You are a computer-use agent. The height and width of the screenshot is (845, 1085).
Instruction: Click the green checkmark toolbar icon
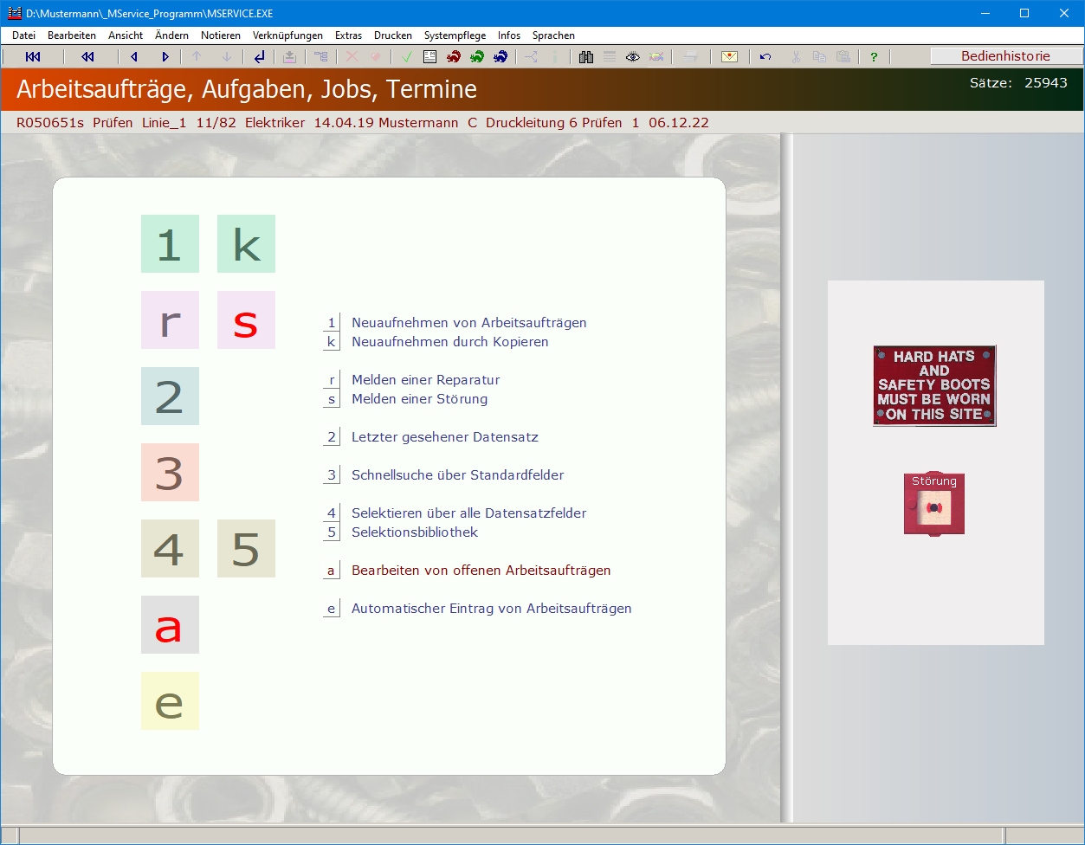[x=406, y=57]
